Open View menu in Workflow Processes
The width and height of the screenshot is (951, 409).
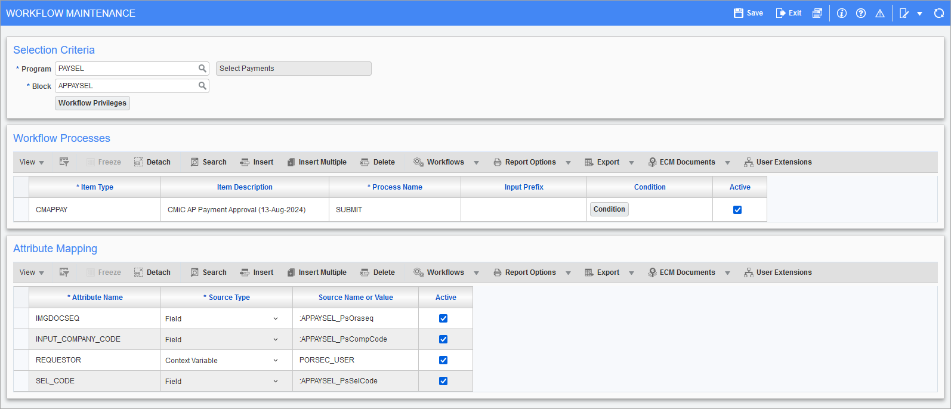(32, 162)
